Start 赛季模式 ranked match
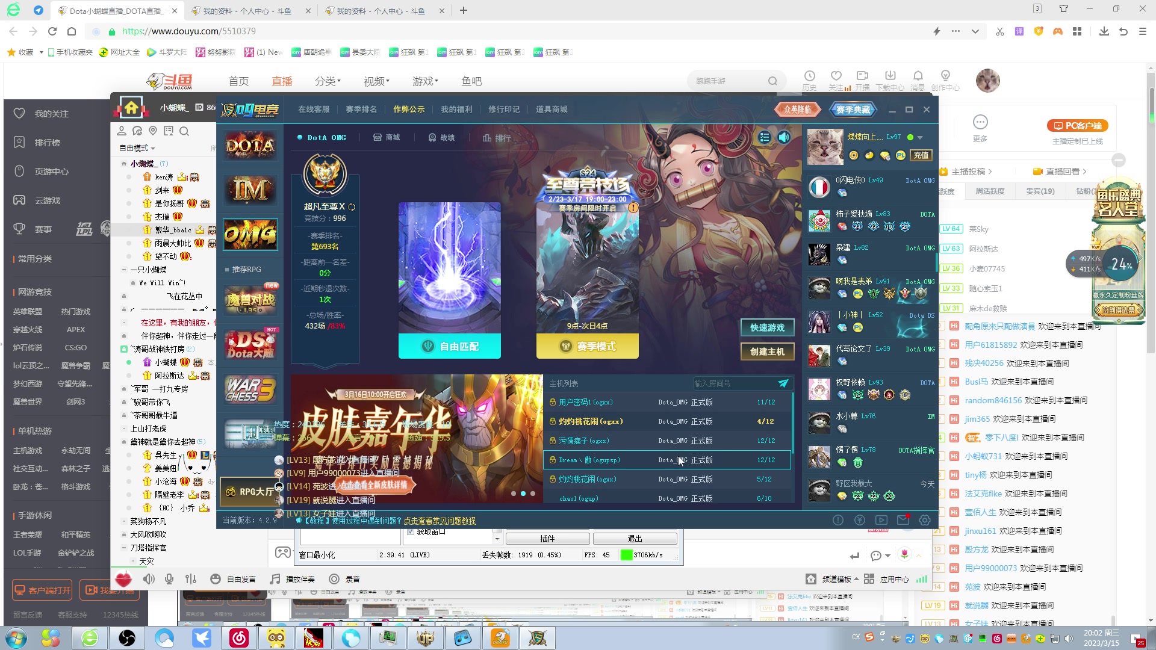Image resolution: width=1156 pixels, height=650 pixels. (x=588, y=346)
